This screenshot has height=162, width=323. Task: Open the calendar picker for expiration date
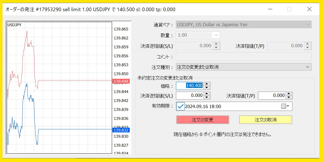click(x=285, y=106)
